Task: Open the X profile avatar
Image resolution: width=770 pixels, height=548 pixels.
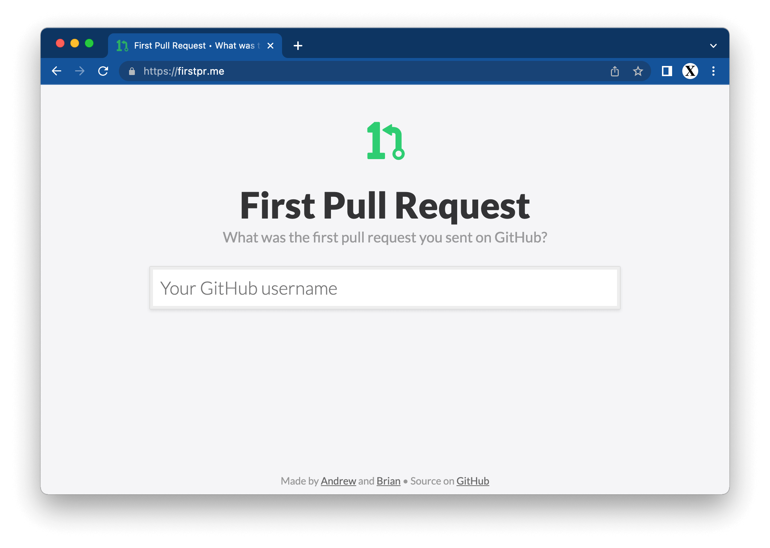Action: point(690,71)
